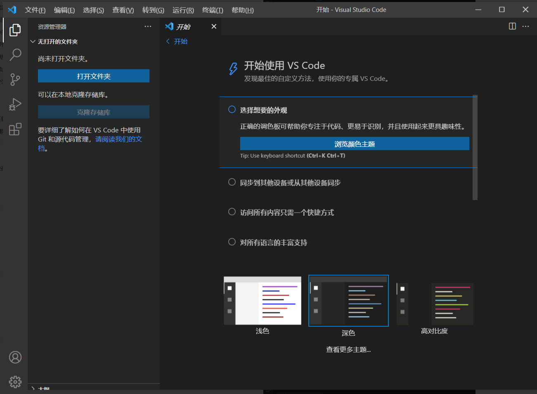
Task: Click the lightning bolt icon beside 开始使用 VS Code
Action: pyautogui.click(x=233, y=68)
